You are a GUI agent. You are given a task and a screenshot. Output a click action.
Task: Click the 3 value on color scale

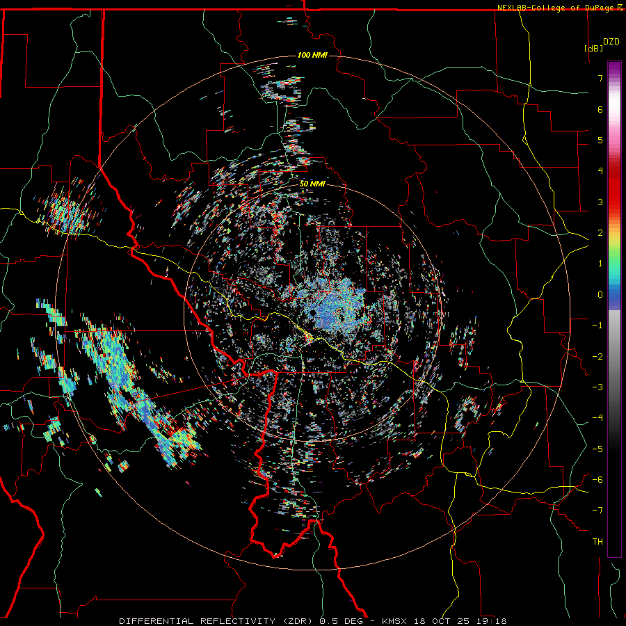(x=600, y=202)
